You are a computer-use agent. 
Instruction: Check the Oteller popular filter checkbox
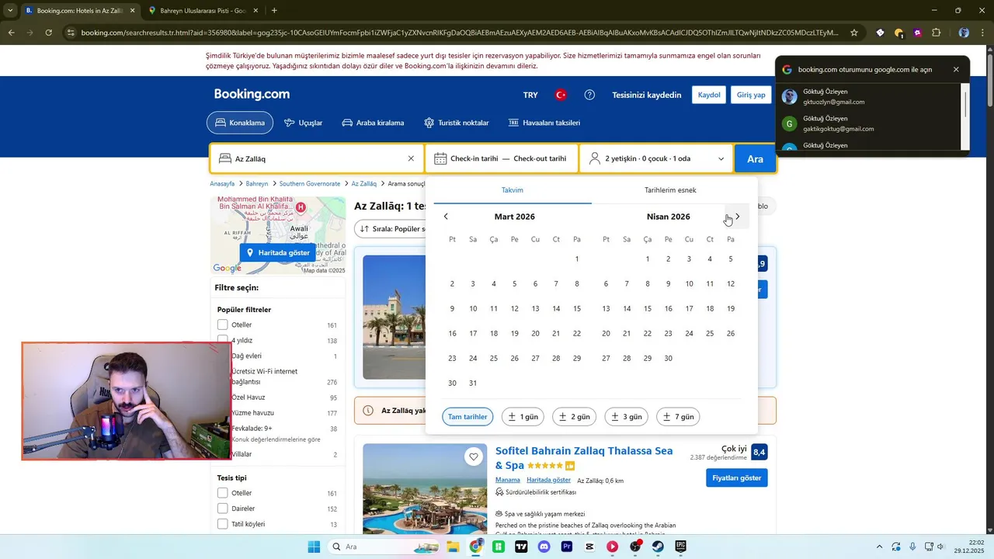(x=223, y=325)
